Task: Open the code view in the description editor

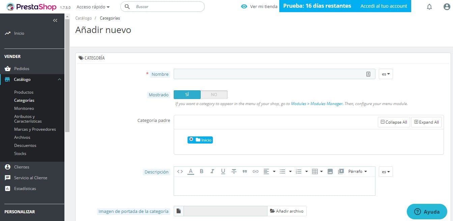Action: coord(180,171)
